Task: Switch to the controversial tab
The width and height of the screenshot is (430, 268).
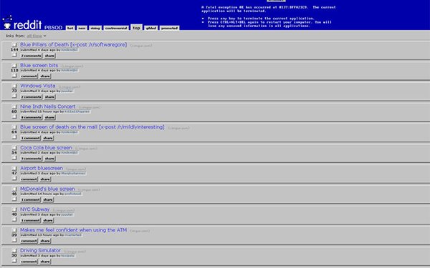Action: point(116,28)
